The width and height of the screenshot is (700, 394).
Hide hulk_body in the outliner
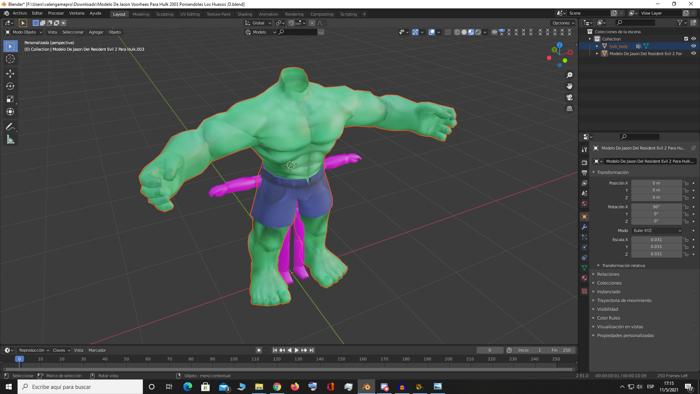pos(693,46)
